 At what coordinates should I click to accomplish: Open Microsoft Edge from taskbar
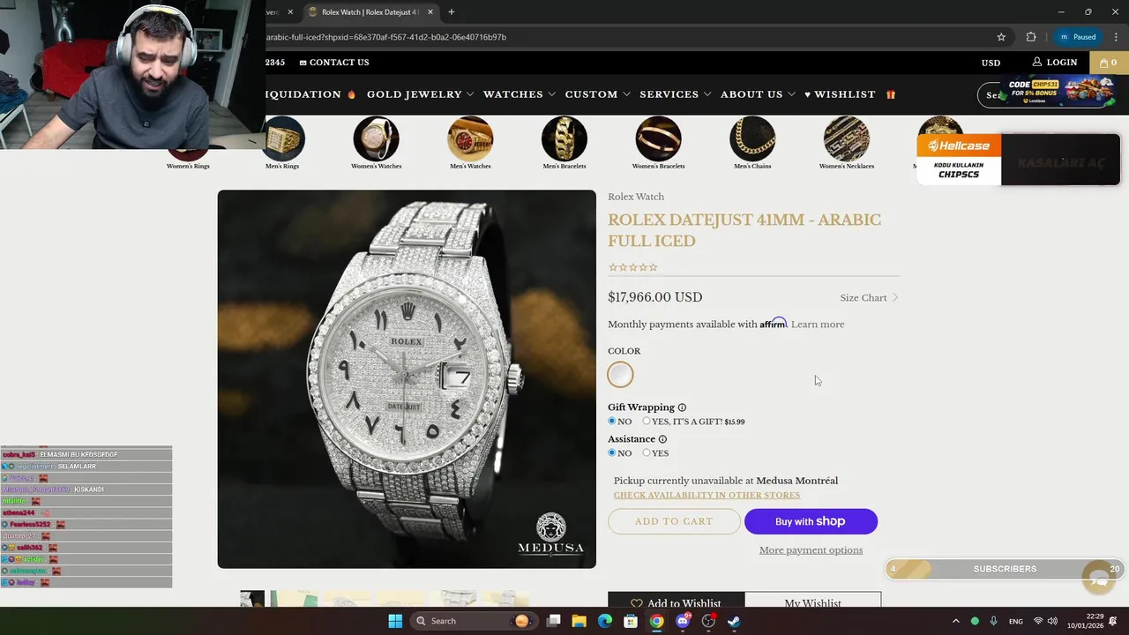coord(605,621)
